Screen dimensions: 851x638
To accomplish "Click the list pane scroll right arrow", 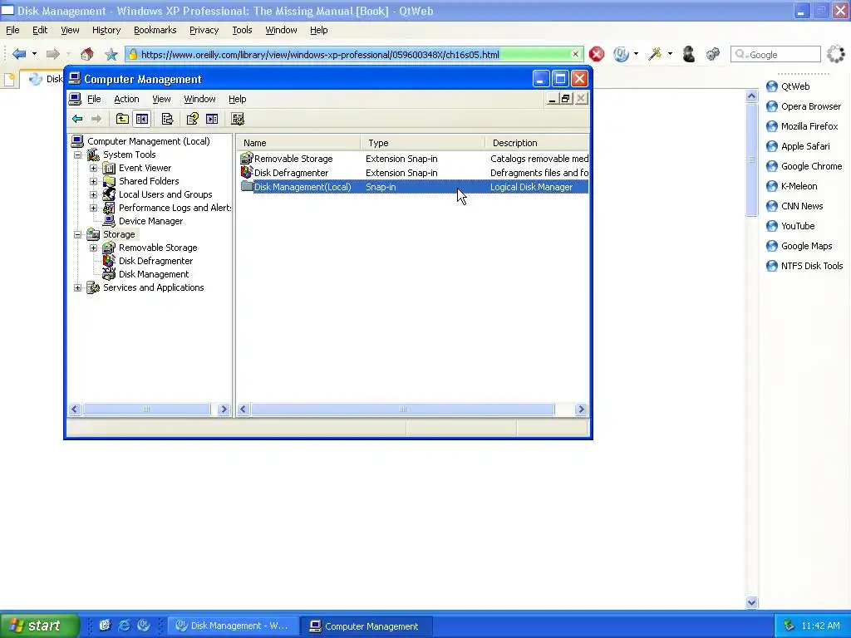I will (x=581, y=409).
